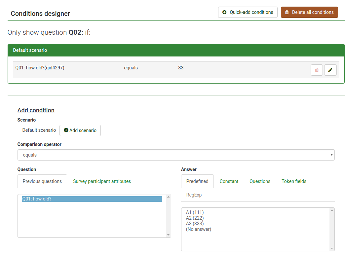
Task: Click Quick-add conditions button
Action: (x=248, y=12)
